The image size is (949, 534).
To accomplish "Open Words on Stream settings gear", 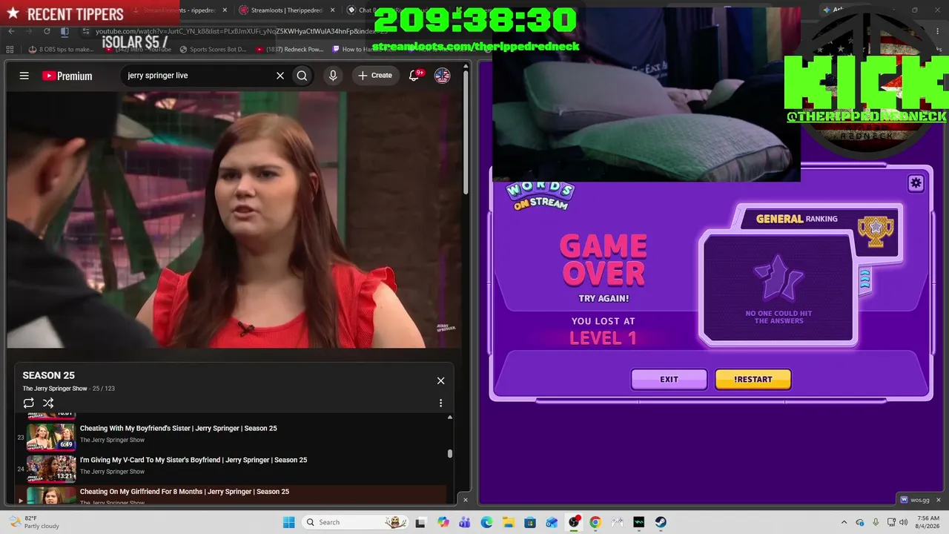I will point(916,183).
